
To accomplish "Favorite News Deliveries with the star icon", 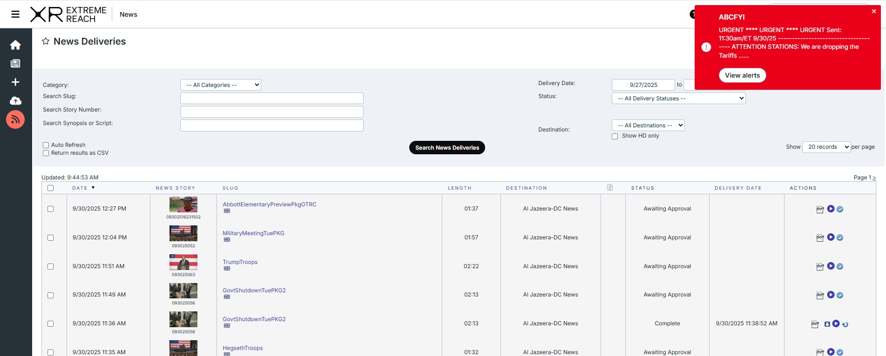I will point(46,41).
